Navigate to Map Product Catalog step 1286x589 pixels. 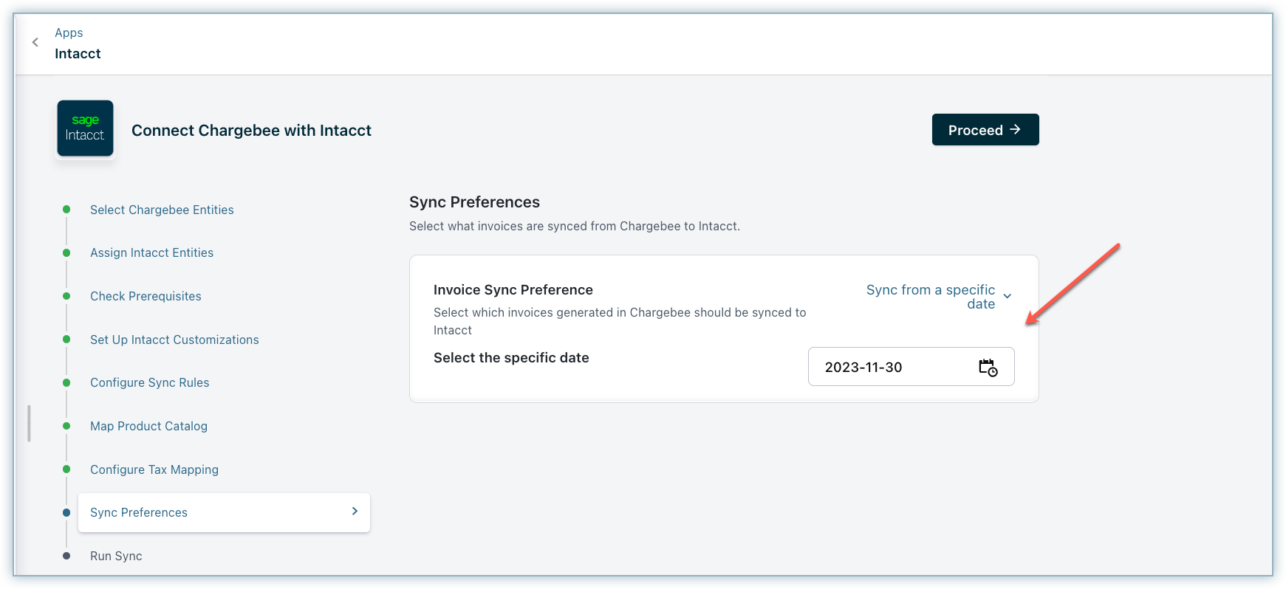[x=148, y=426]
